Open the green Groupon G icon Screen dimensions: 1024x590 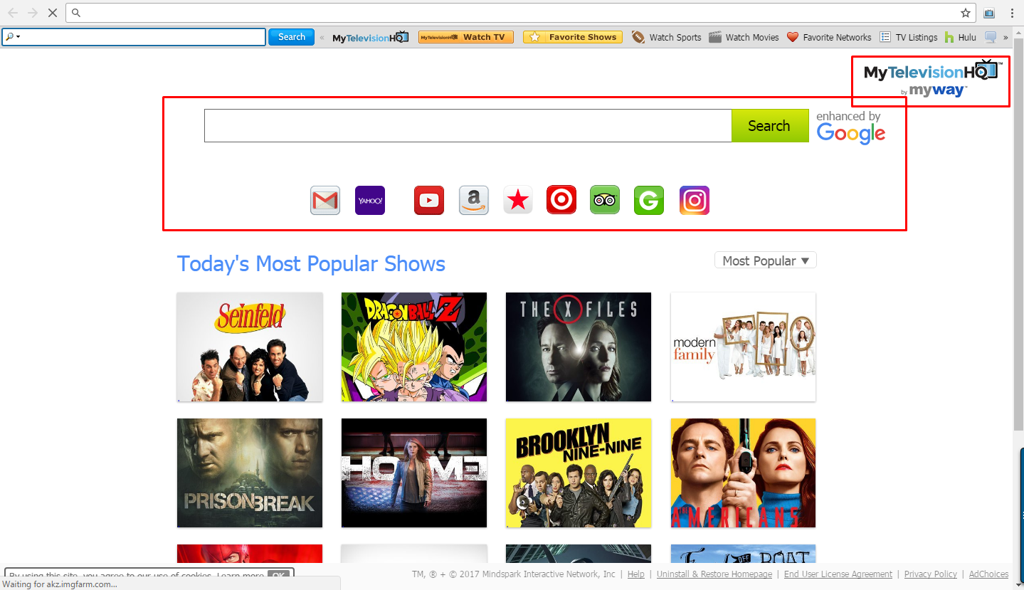tap(649, 201)
